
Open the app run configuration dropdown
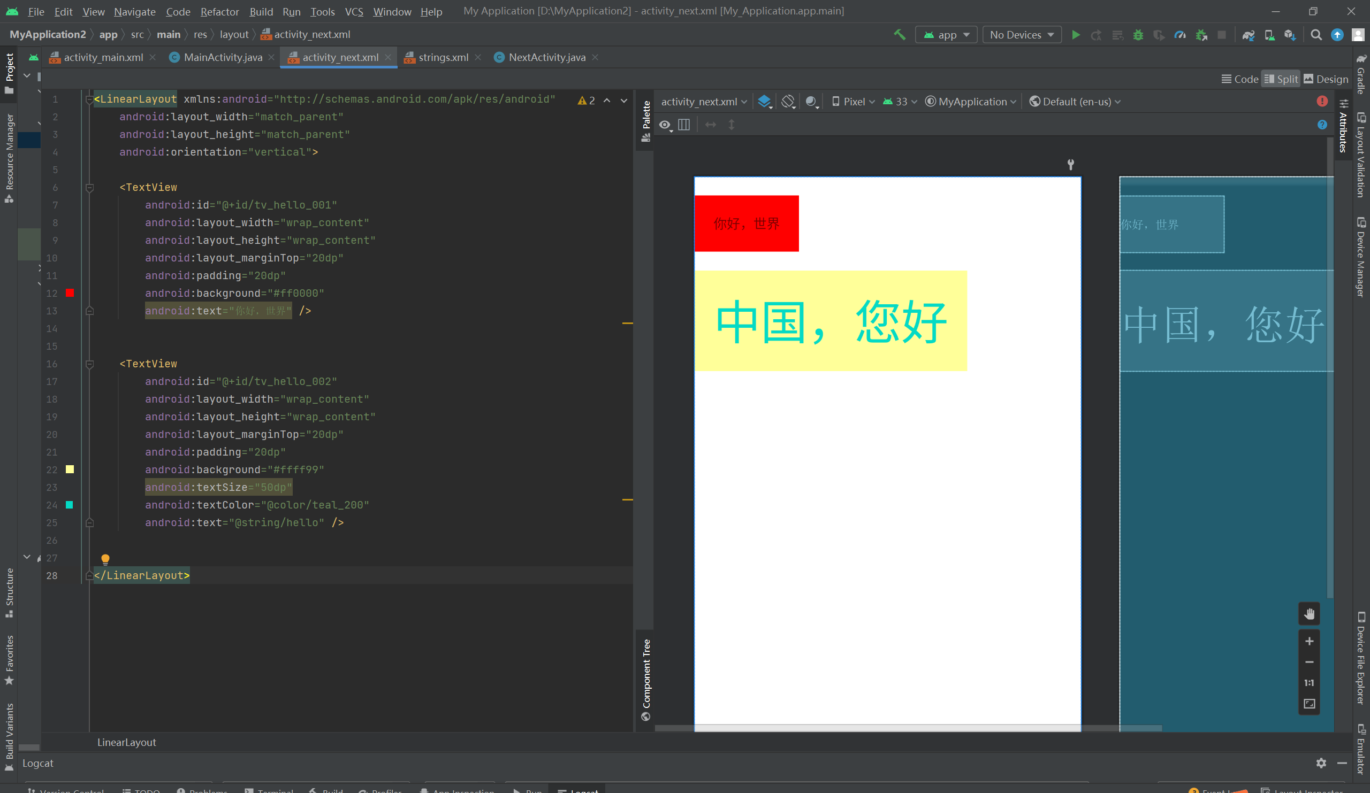point(947,35)
